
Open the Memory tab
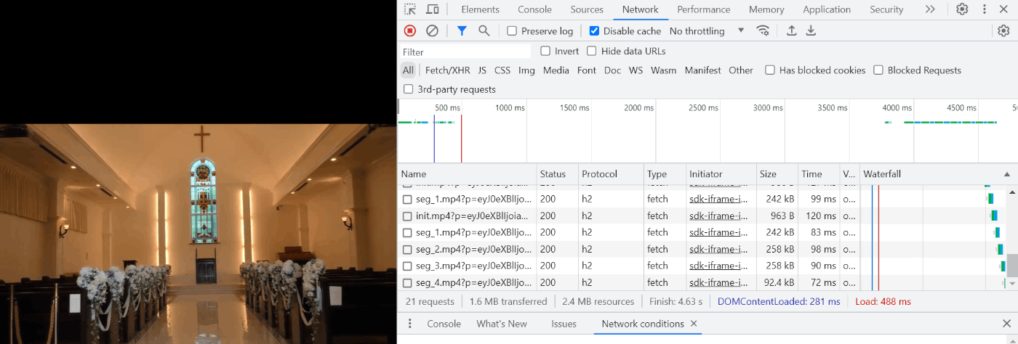pyautogui.click(x=766, y=9)
